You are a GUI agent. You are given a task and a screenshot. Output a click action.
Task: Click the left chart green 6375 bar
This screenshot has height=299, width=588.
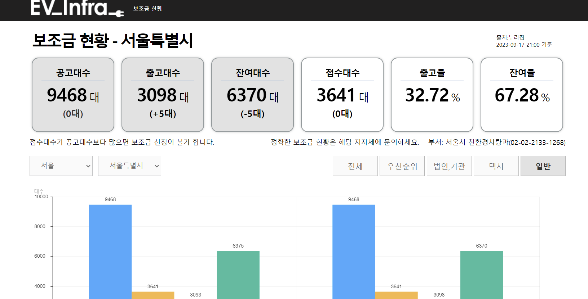238,275
